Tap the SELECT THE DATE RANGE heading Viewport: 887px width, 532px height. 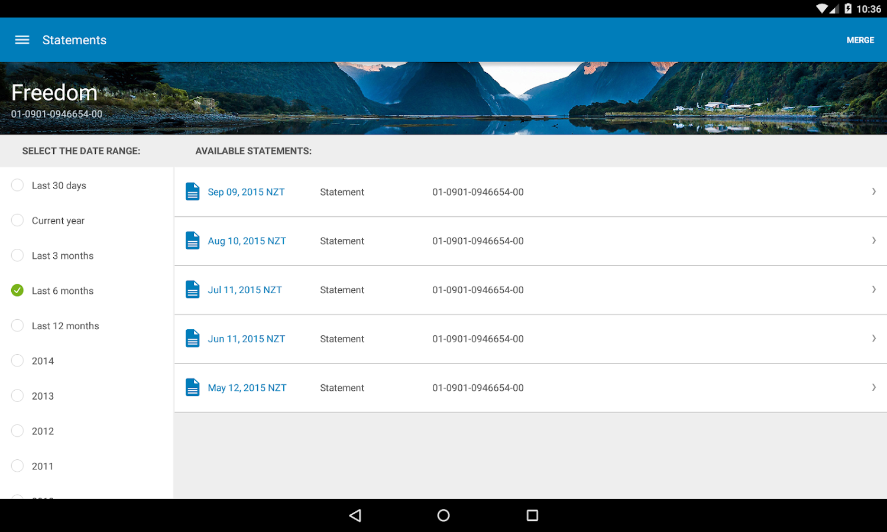(81, 151)
